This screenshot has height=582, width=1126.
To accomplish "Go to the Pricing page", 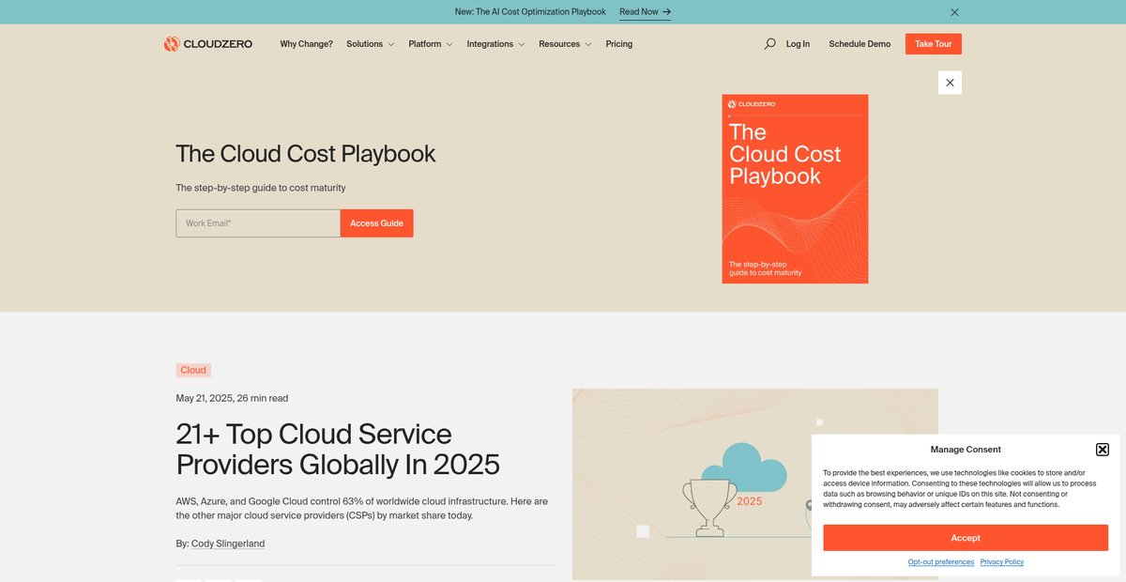I will (x=619, y=44).
